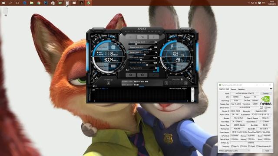Open Afterburner settings gear button
Image resolution: width=278 pixels, height=156 pixels.
(130, 75)
